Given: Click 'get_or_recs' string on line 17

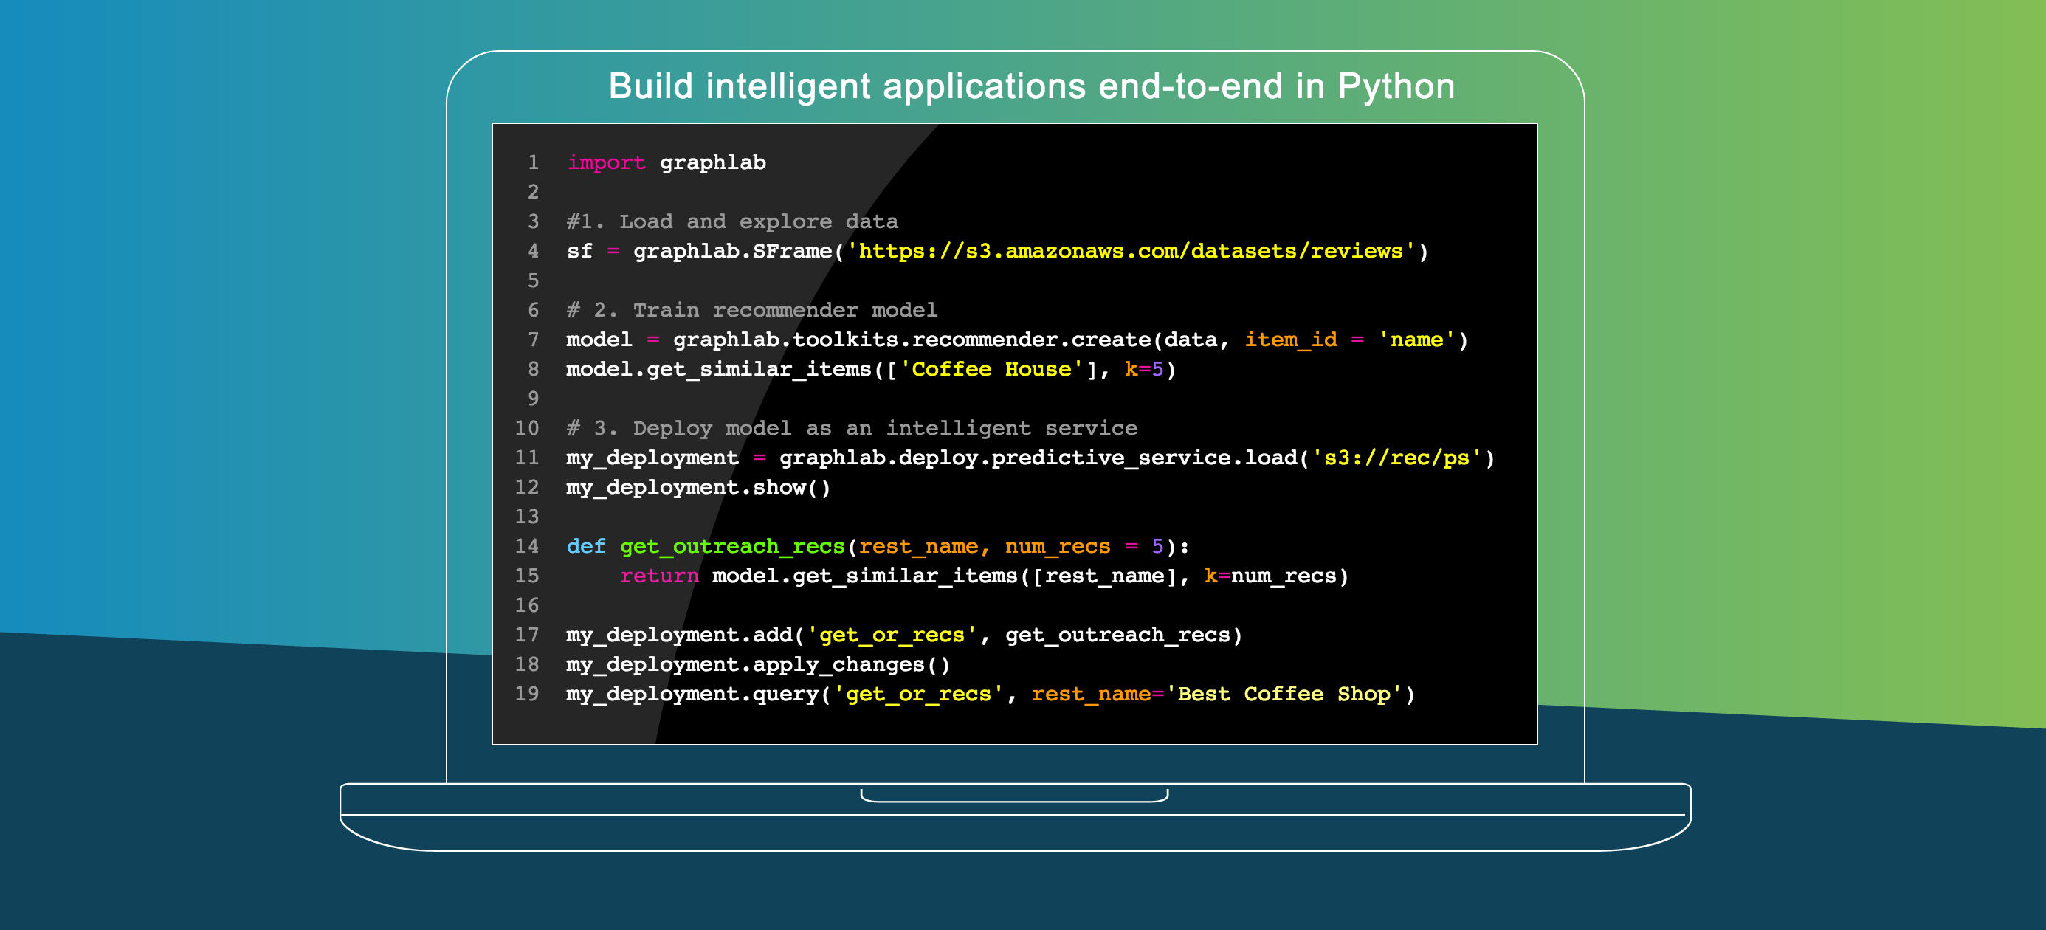Looking at the screenshot, I should [892, 635].
